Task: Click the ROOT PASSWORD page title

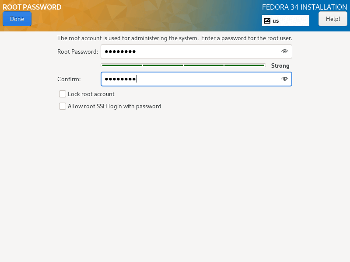Action: click(32, 7)
